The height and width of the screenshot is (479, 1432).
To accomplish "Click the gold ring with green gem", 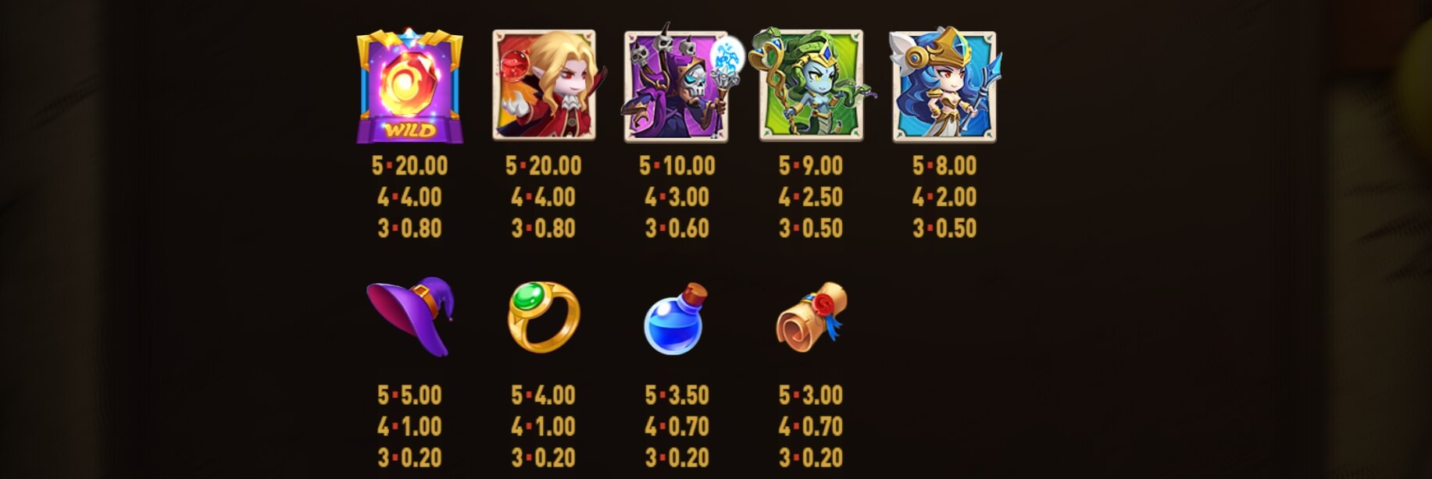I will (544, 317).
